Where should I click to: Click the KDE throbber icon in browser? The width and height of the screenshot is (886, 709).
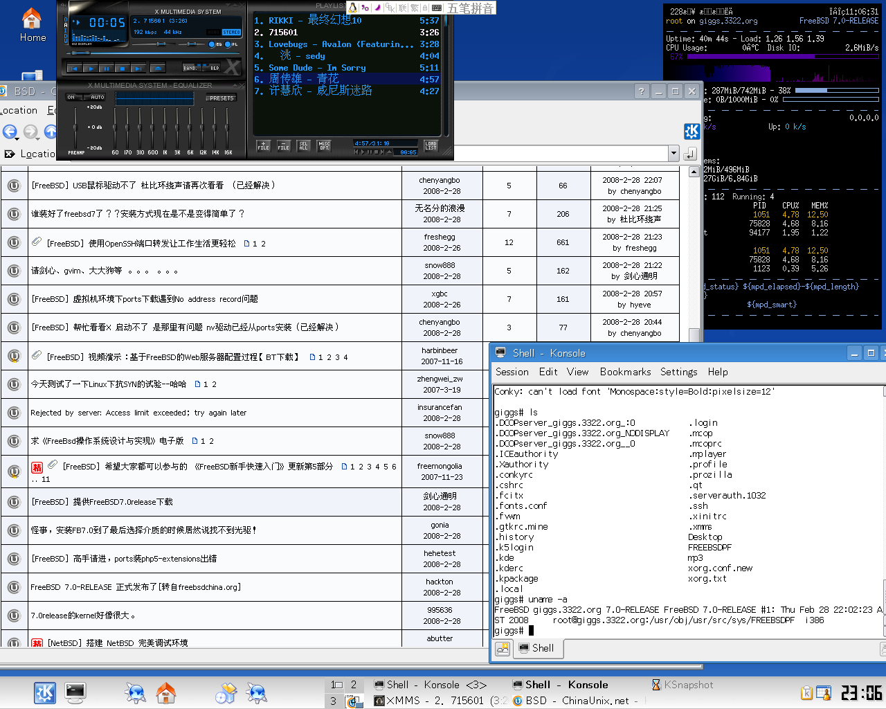click(x=691, y=131)
